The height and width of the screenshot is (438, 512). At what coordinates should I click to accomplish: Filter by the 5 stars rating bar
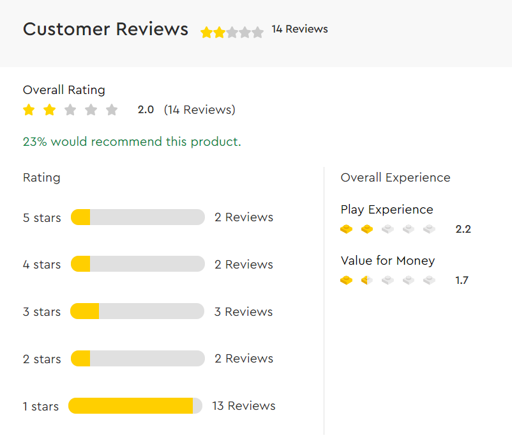click(138, 217)
